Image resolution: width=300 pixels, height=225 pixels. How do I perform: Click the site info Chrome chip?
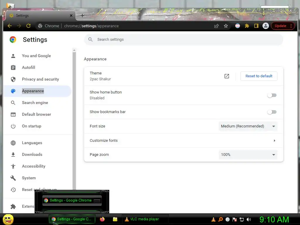click(x=49, y=26)
